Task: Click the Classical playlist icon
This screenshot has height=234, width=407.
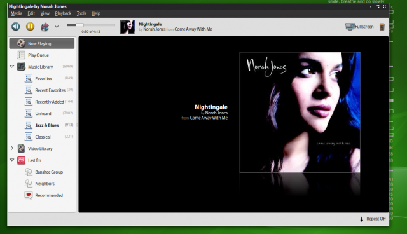Action: tap(28, 137)
